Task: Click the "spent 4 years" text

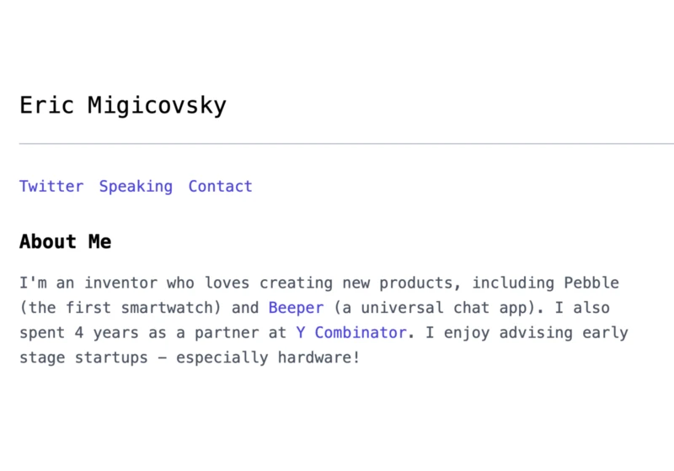Action: (x=79, y=333)
